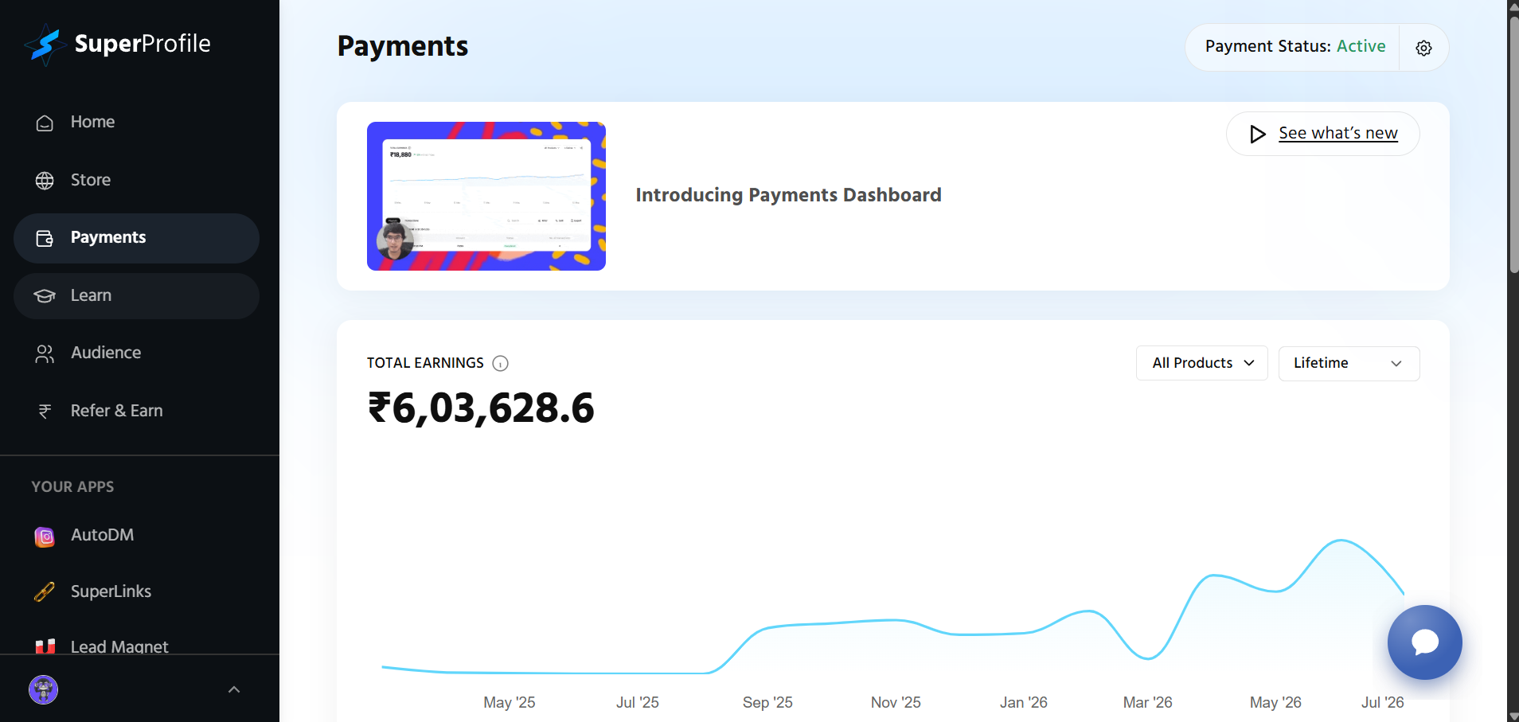Click the Learn graduation cap icon

click(45, 296)
